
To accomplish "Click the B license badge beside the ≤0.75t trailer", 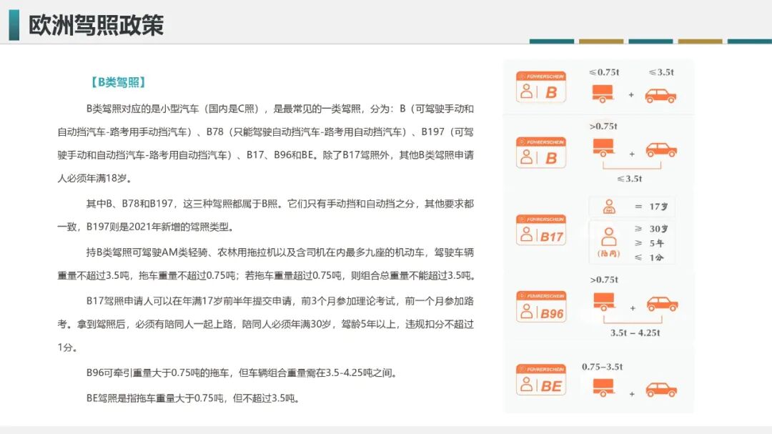I will coord(540,87).
